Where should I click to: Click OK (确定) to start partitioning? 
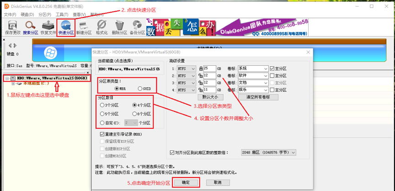pos(186,183)
